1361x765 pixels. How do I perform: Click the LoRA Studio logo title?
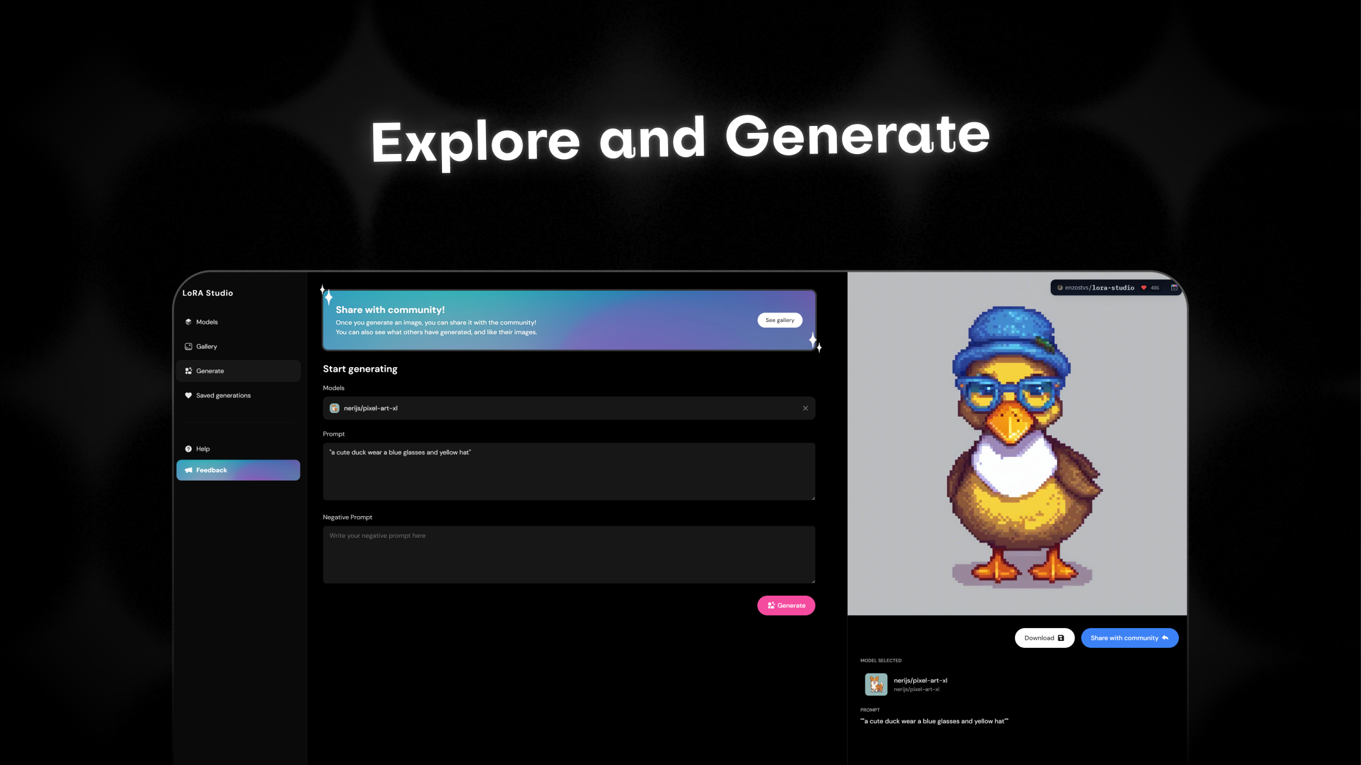[208, 293]
